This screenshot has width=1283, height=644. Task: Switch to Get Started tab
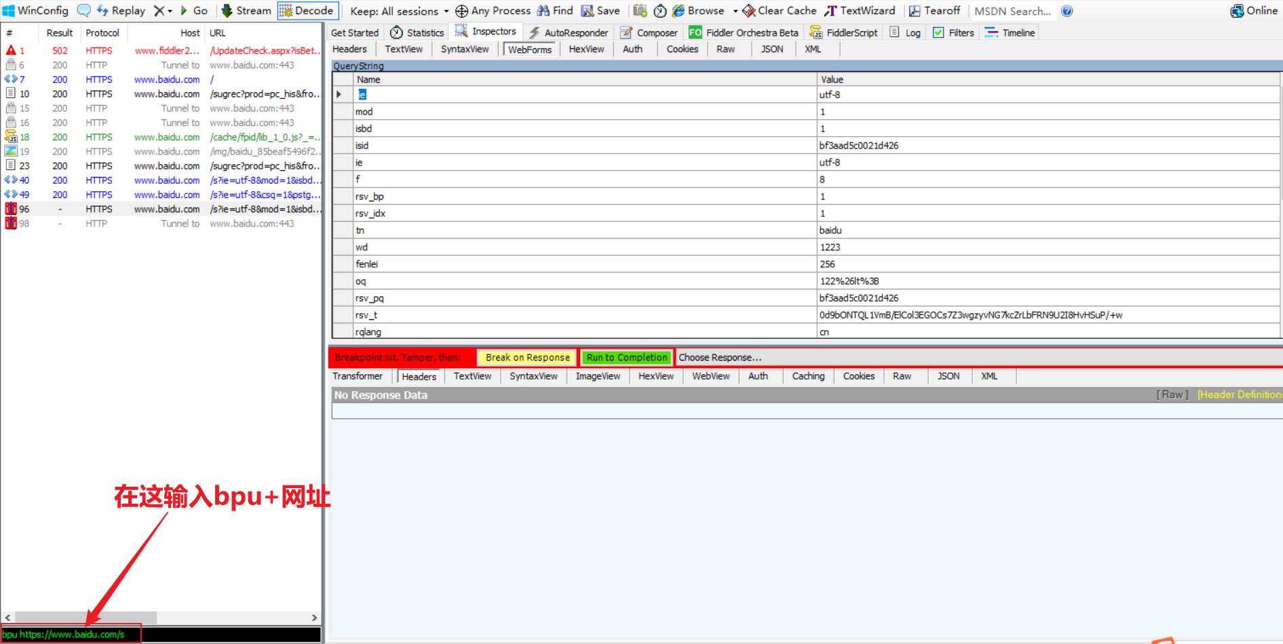pyautogui.click(x=355, y=33)
